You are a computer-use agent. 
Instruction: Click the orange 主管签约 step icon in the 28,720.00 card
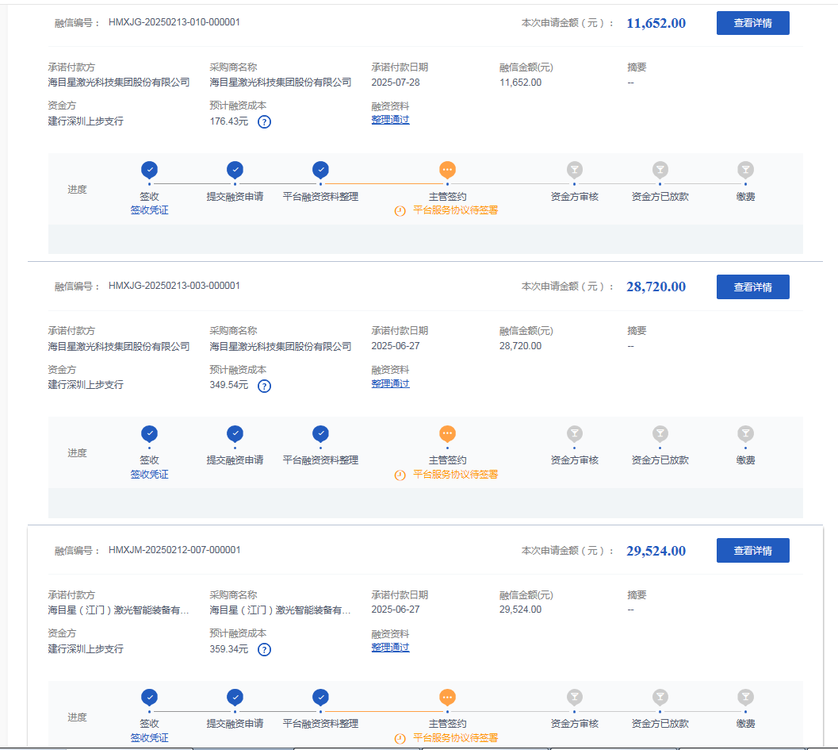tap(447, 433)
